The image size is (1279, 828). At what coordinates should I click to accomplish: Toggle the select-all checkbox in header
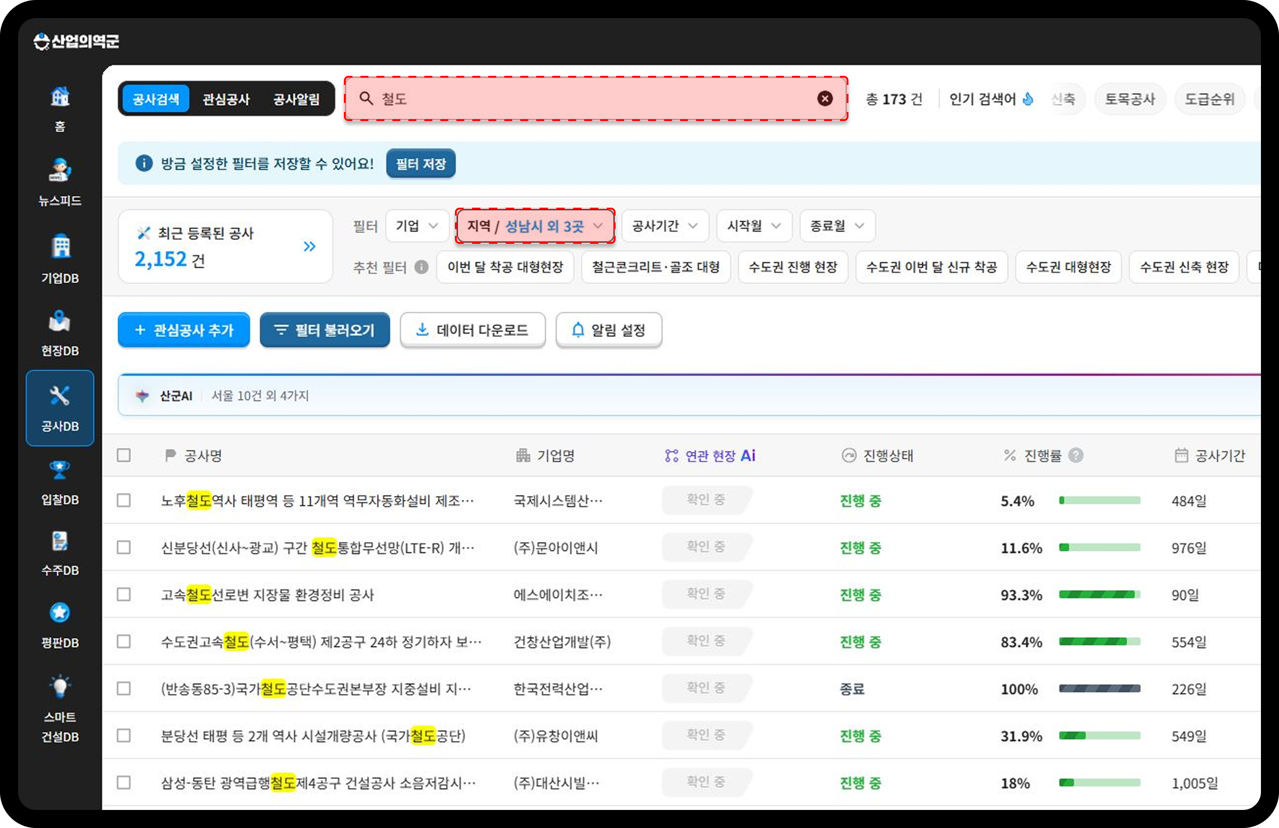coord(124,456)
